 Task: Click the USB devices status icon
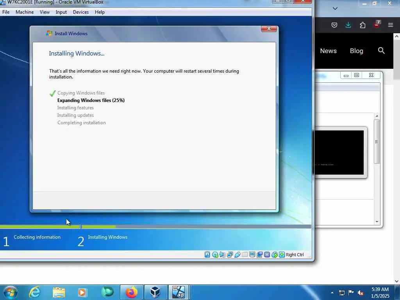point(237,255)
